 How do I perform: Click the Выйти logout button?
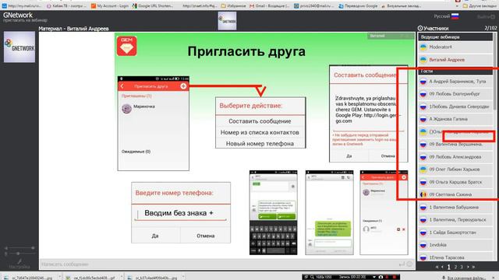tap(486, 17)
